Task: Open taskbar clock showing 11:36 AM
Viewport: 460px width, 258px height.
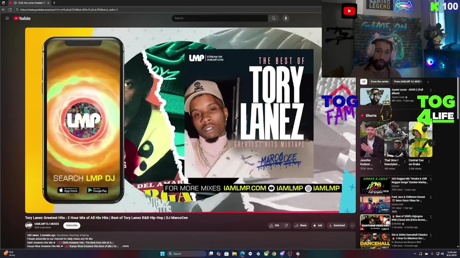Action: coord(452,254)
